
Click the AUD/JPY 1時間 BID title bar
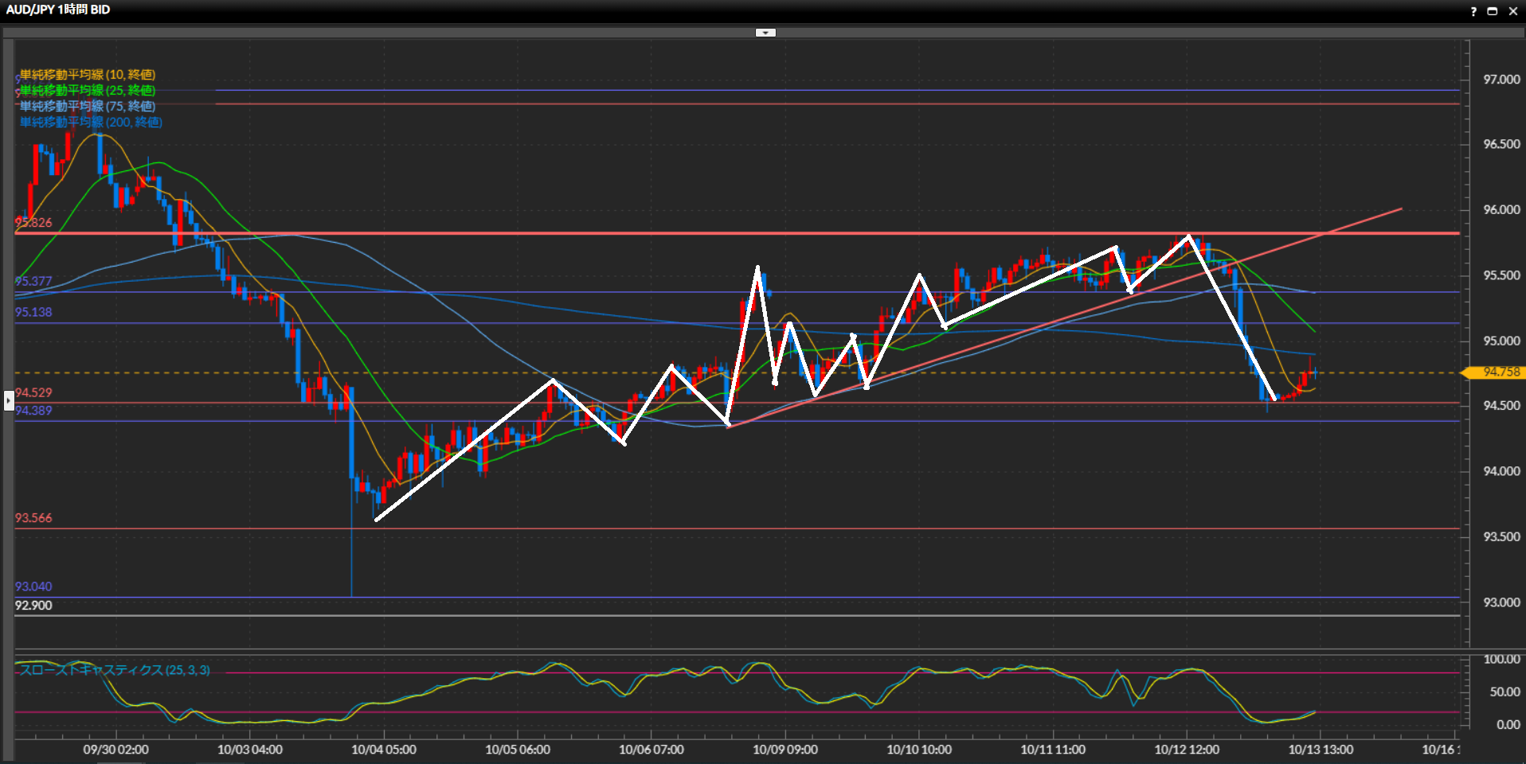[58, 10]
